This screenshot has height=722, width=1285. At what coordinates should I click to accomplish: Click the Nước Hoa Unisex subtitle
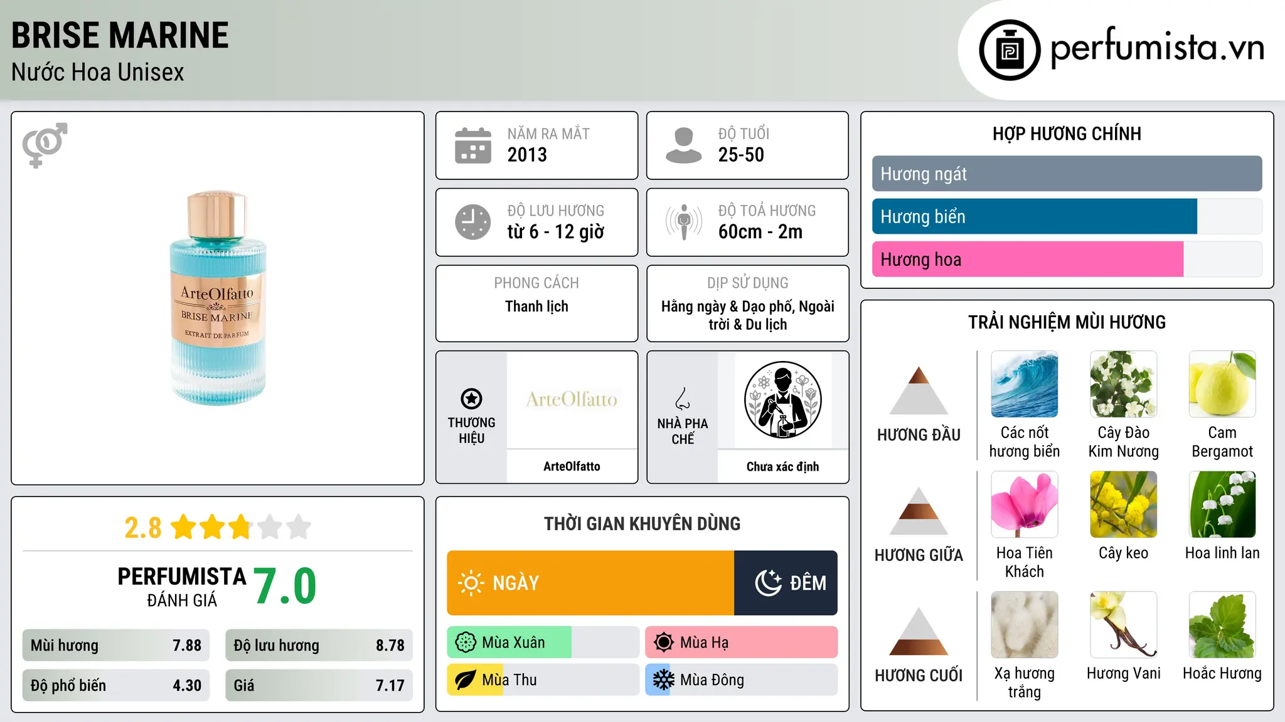[97, 72]
